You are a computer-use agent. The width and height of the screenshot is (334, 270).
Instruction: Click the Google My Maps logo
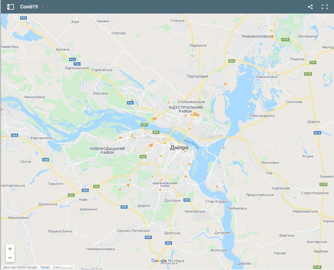click(168, 261)
